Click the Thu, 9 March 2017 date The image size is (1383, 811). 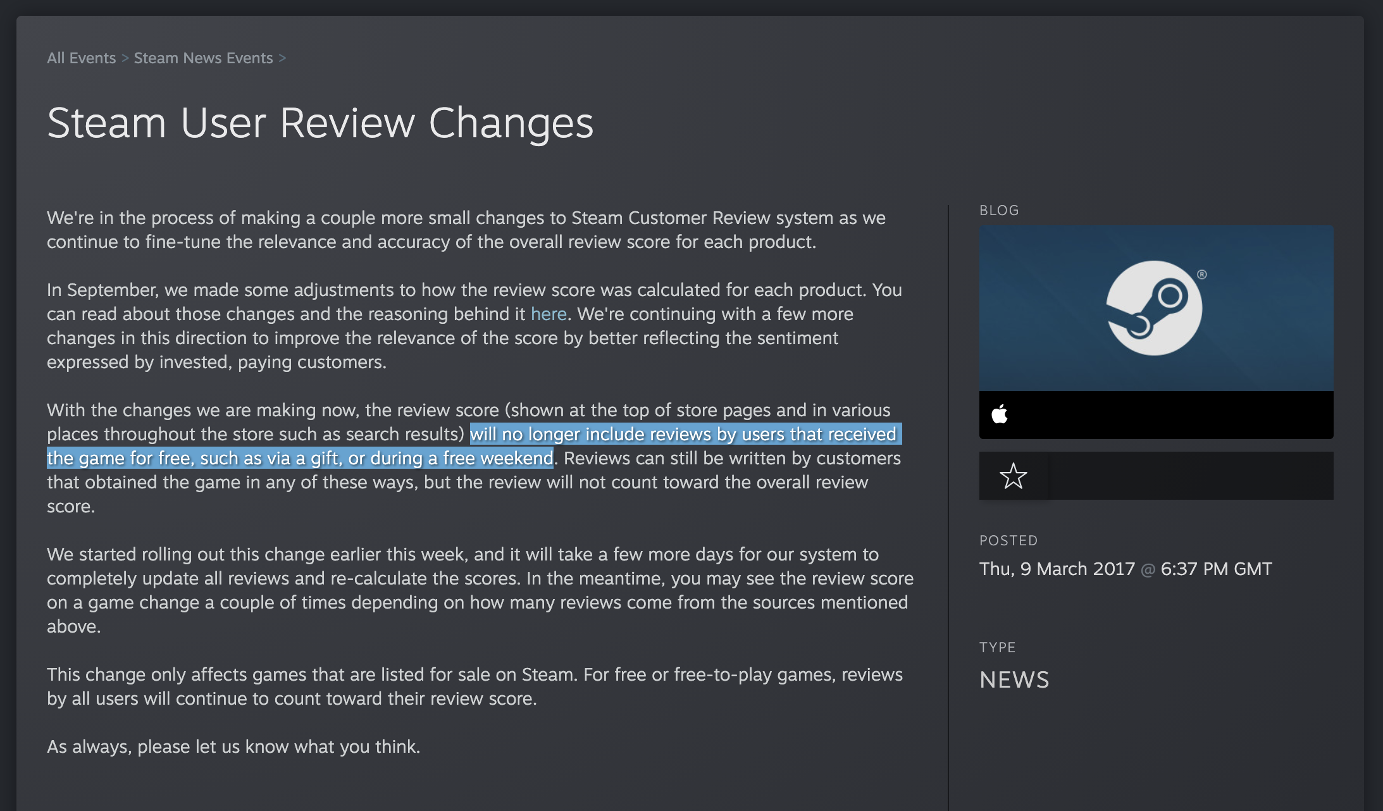click(x=1057, y=569)
